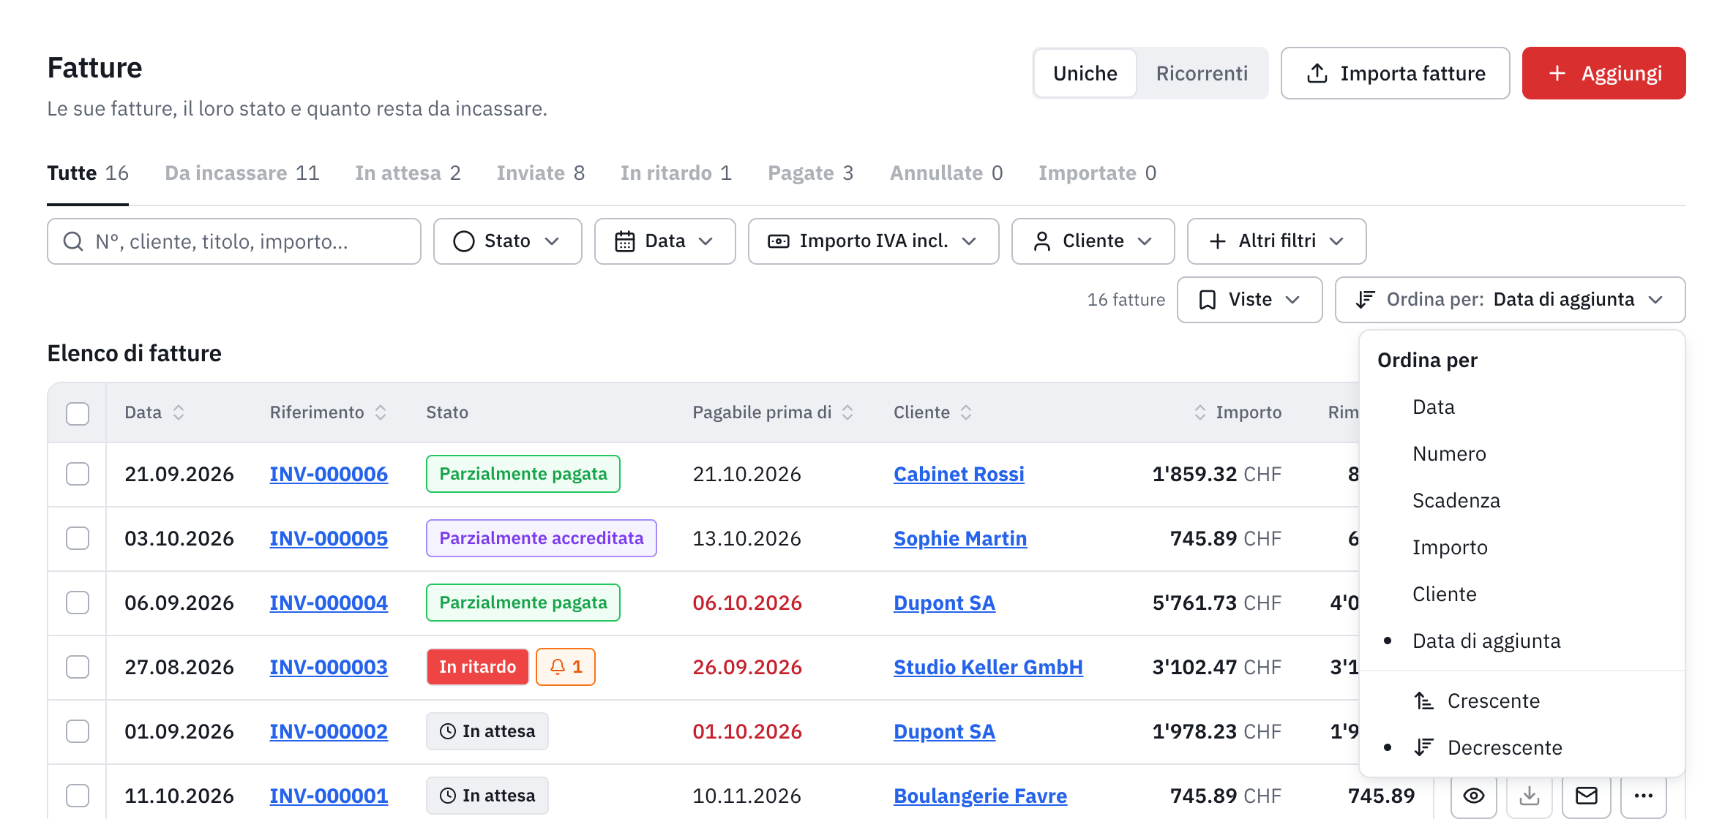Select all invoices with the header checkbox
This screenshot has height=819, width=1733.
pos(78,413)
